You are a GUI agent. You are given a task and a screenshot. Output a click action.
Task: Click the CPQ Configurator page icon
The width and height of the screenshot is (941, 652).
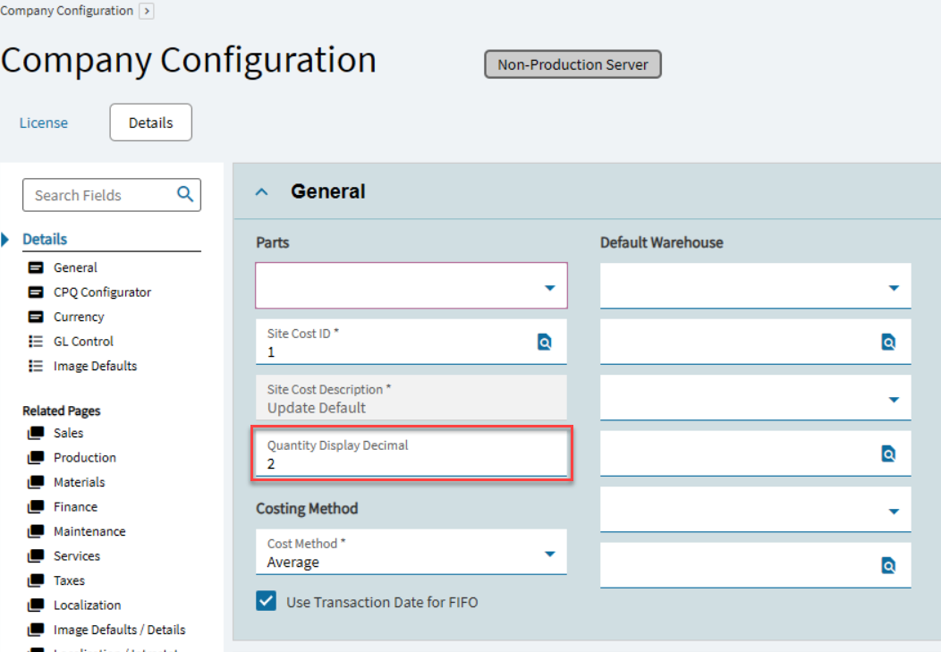36,292
